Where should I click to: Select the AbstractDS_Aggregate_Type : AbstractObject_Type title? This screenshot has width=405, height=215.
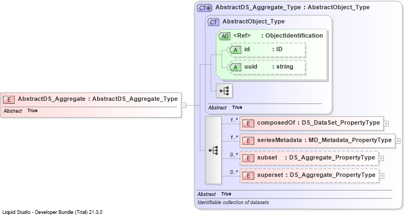(x=293, y=7)
